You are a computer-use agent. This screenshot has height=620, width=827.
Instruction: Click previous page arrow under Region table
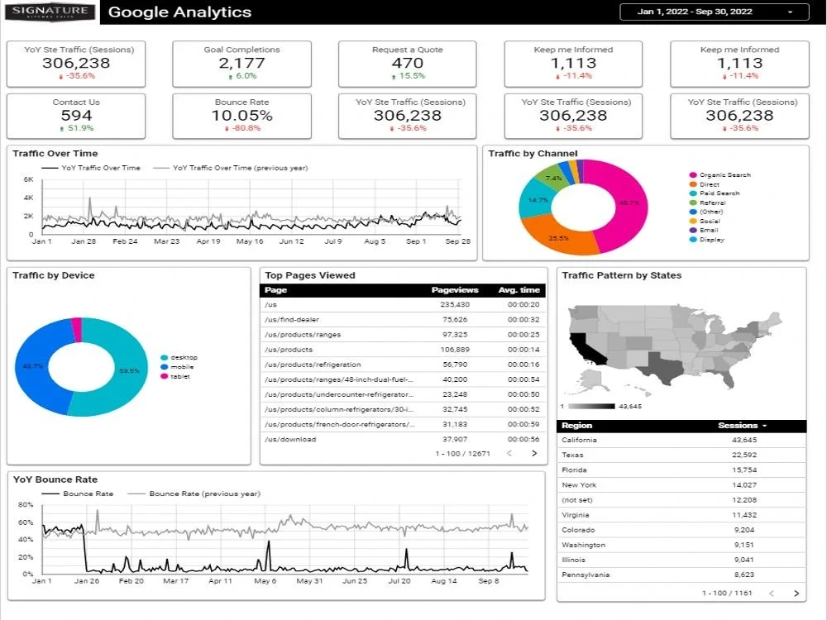click(x=772, y=591)
